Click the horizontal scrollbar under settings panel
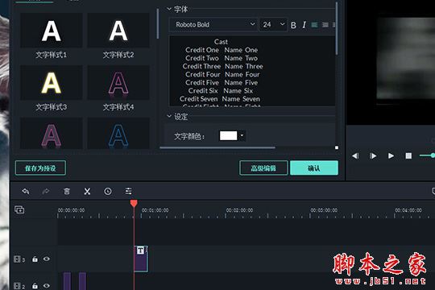The width and height of the screenshot is (435, 290). 217,147
